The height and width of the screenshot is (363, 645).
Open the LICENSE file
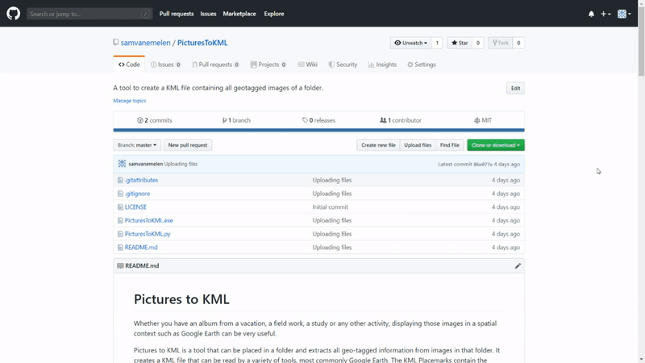(x=135, y=207)
